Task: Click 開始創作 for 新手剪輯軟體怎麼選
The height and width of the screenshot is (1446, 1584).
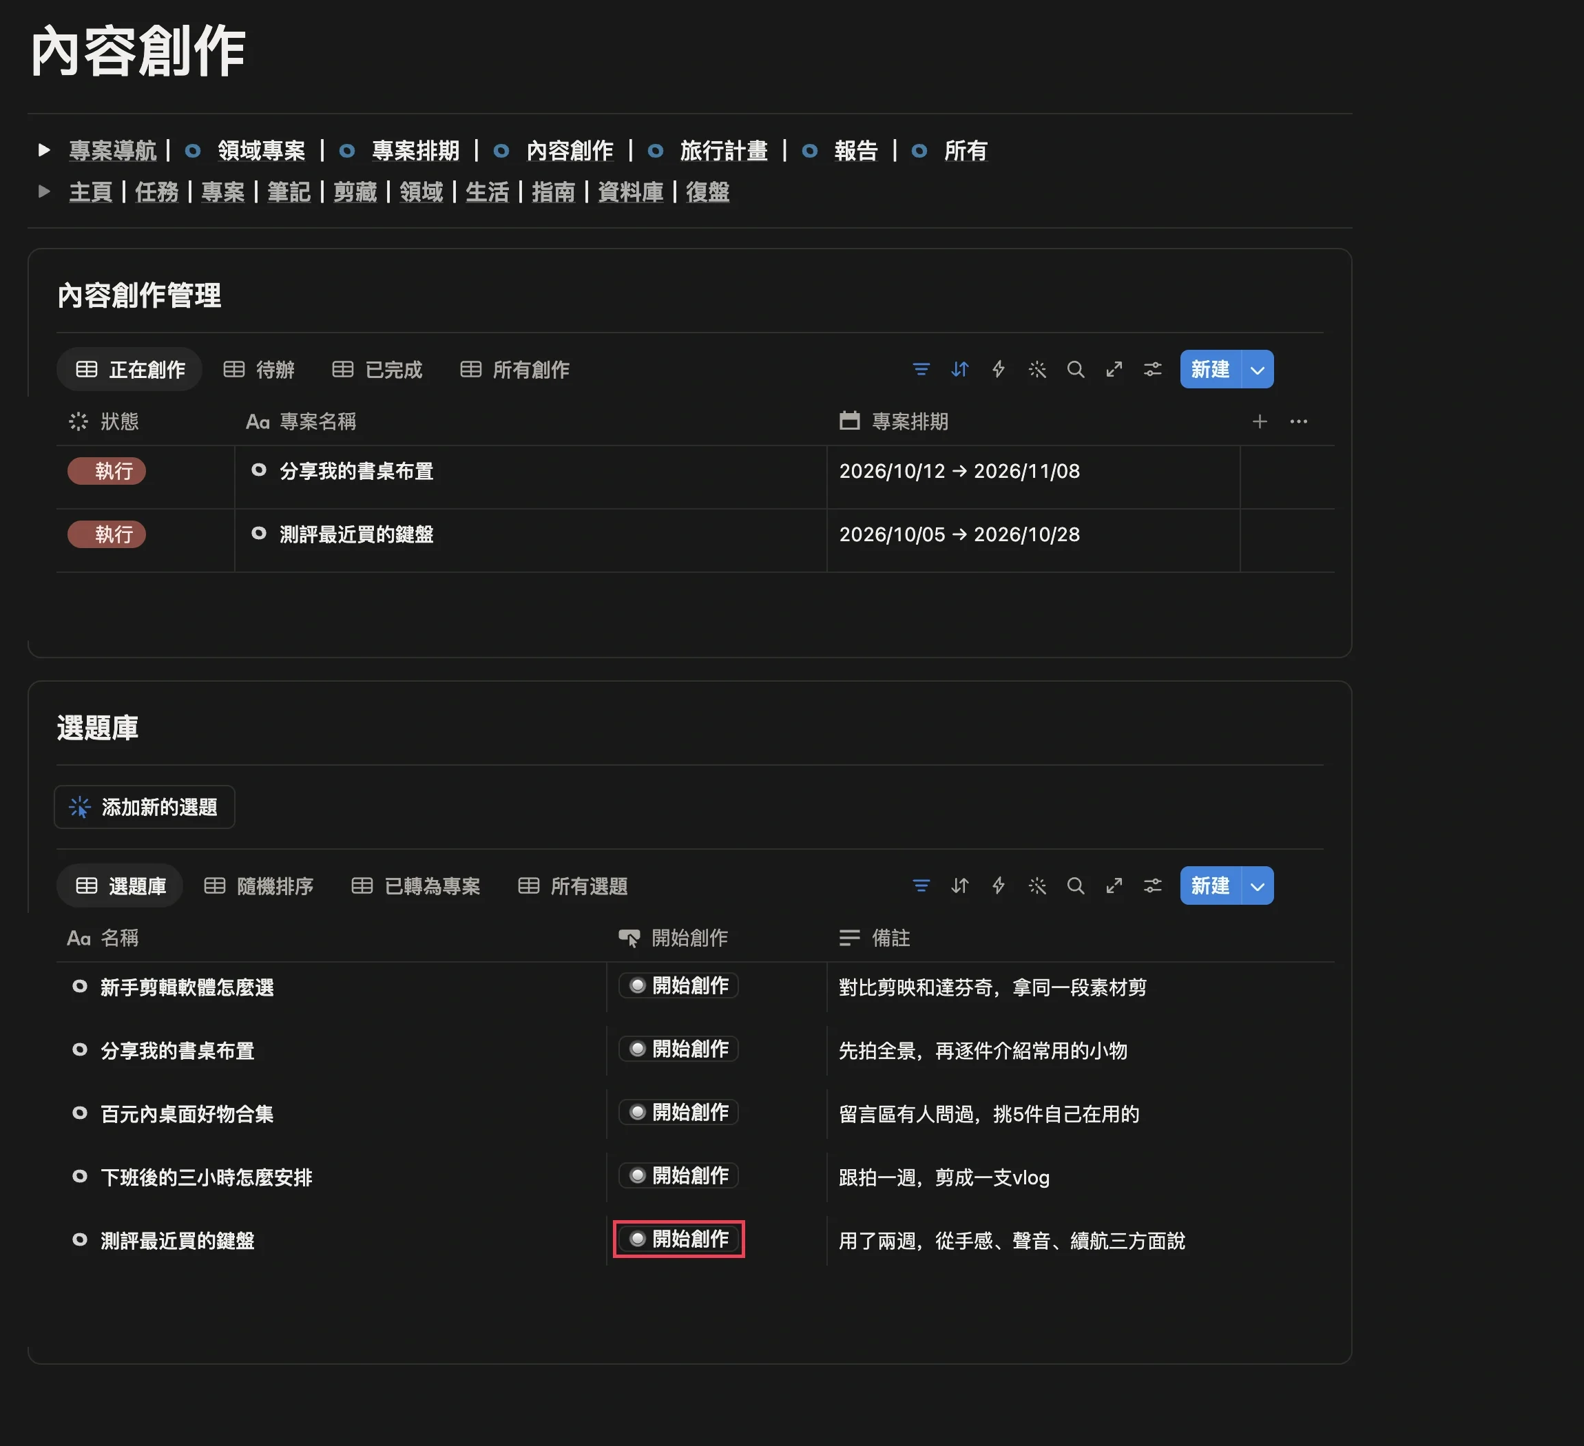Action: pyautogui.click(x=679, y=986)
